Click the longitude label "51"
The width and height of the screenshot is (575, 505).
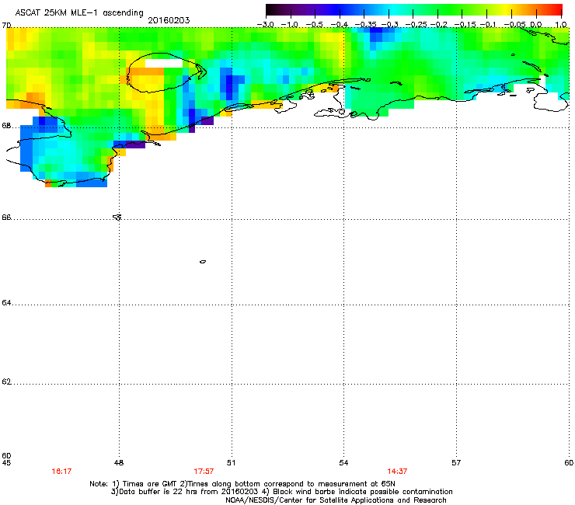click(231, 463)
